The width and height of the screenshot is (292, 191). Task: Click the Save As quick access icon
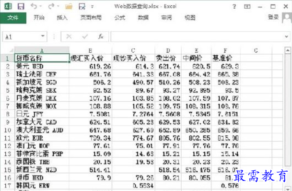pyautogui.click(x=82, y=7)
